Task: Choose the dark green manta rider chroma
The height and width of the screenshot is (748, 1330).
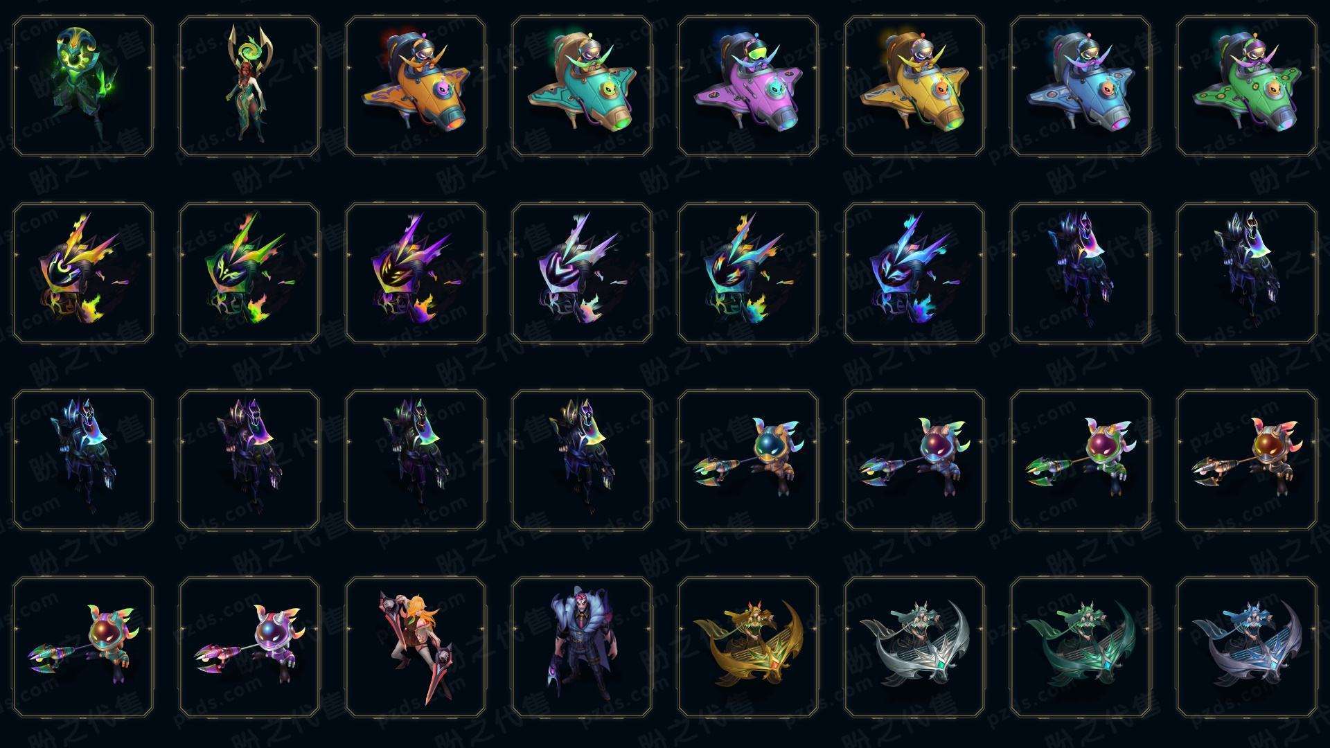Action: point(1081,647)
